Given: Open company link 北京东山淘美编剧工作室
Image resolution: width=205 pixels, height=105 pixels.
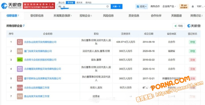Looking at the screenshot, I should 37,88.
